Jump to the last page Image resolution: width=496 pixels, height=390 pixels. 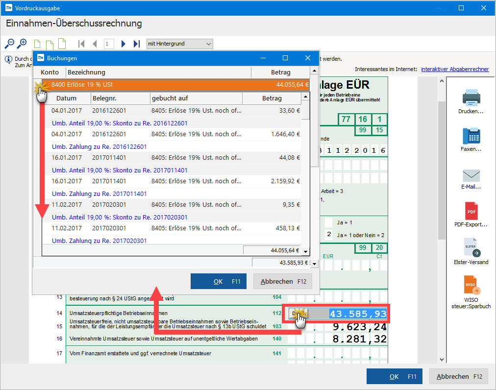[137, 44]
